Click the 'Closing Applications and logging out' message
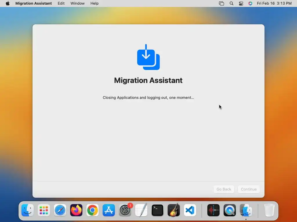Screen dimensions: 297x222 point(148,98)
